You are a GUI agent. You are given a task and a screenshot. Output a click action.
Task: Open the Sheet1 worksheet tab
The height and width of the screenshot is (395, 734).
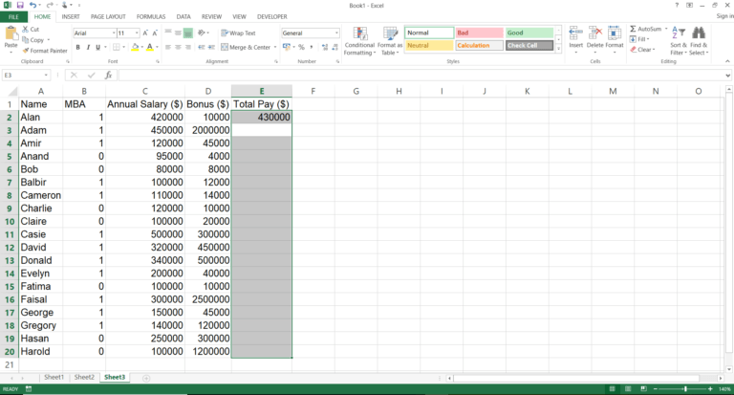(54, 377)
